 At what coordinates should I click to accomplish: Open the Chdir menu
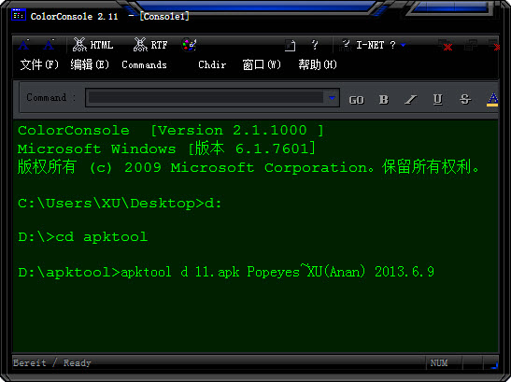pos(212,64)
